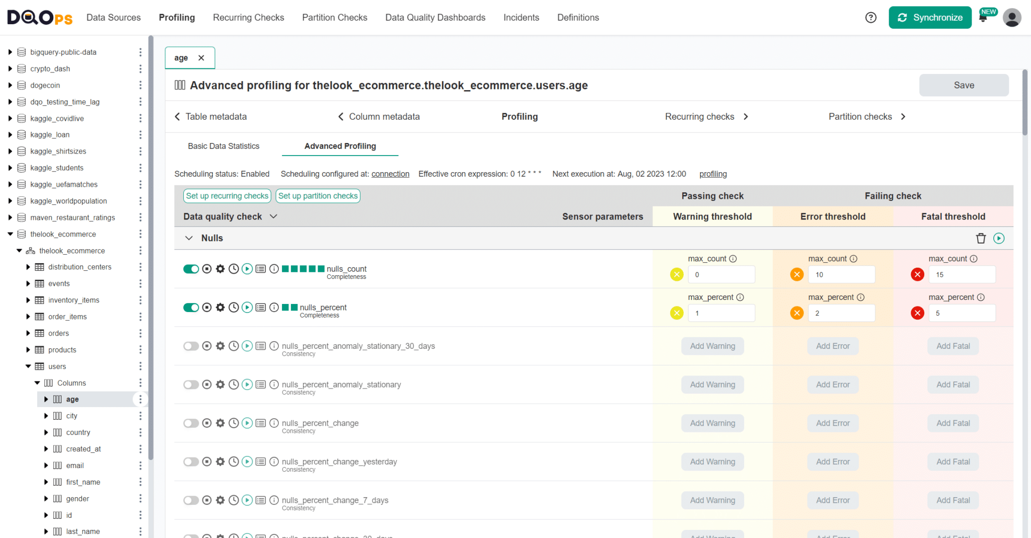Open the Data quality check dropdown arrow
Screen dimensions: 1031x538
coord(273,216)
